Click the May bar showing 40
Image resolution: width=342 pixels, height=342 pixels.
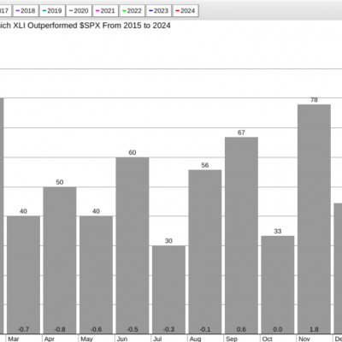96,274
